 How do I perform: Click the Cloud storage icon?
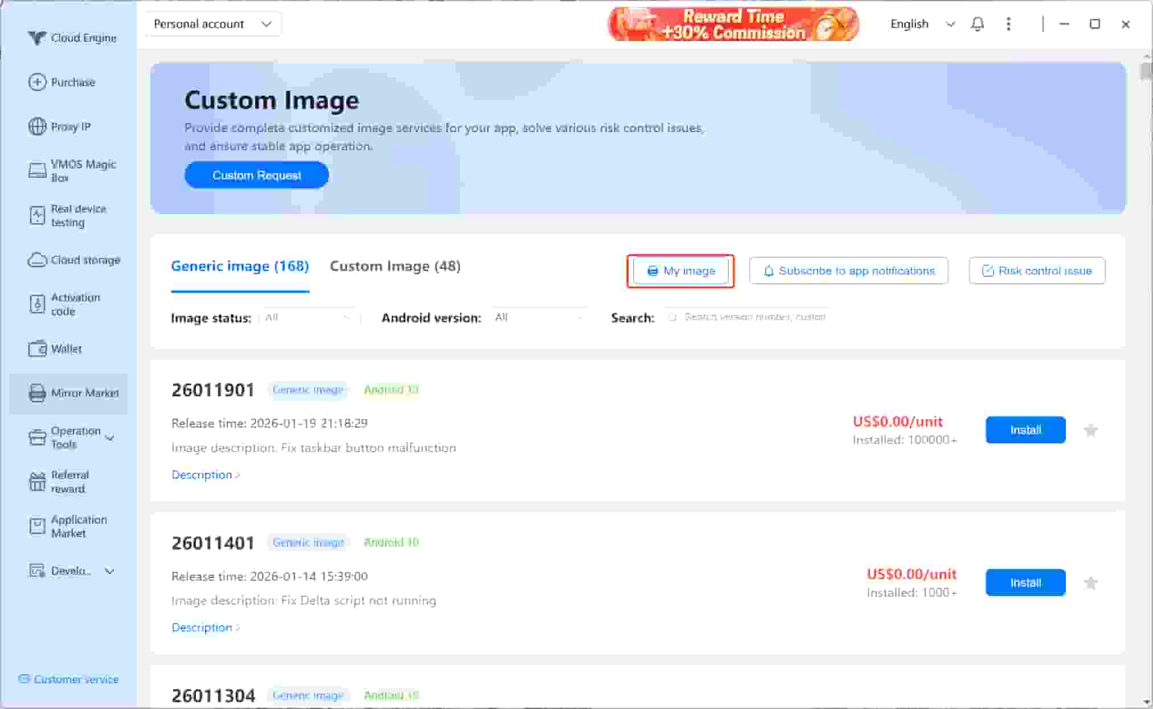pyautogui.click(x=37, y=260)
